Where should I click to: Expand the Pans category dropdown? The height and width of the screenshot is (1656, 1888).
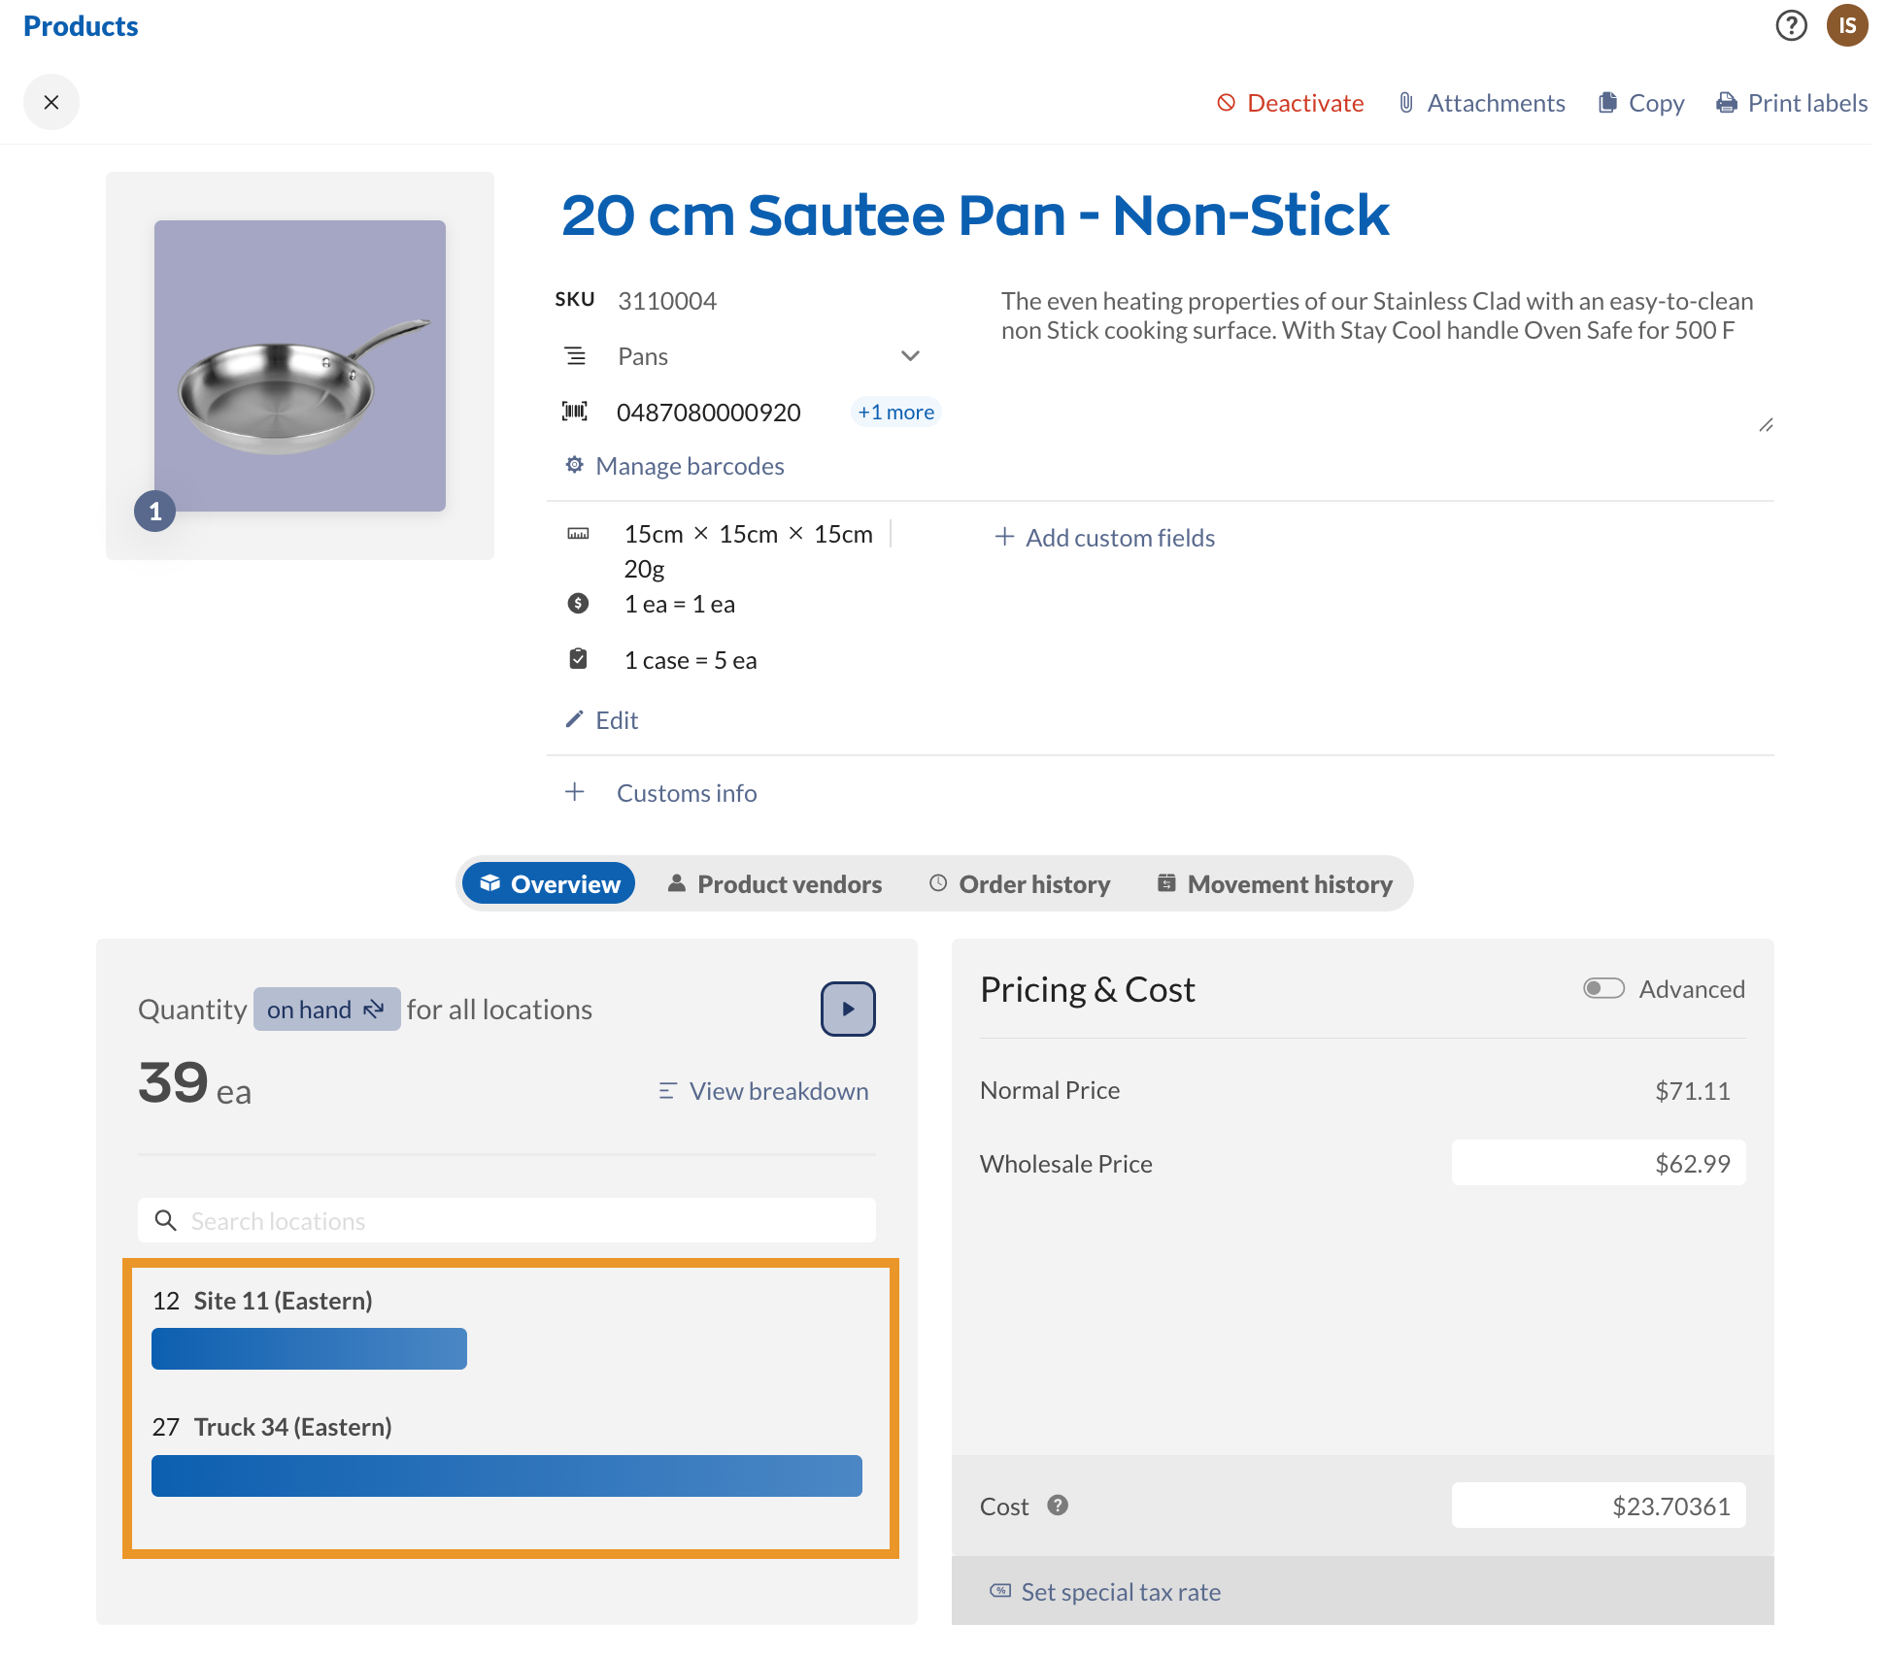[909, 356]
